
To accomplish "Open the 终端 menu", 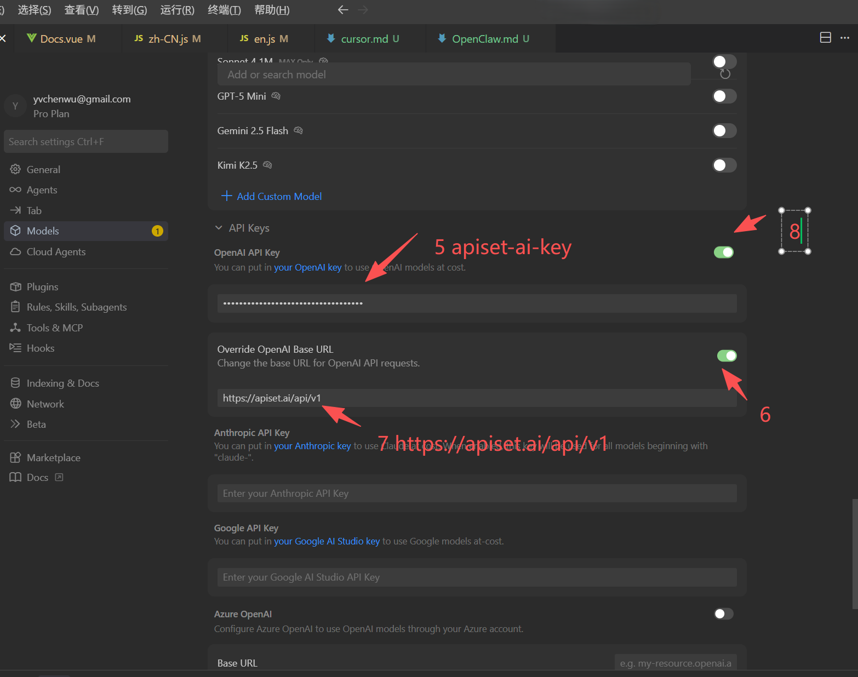I will coord(224,9).
